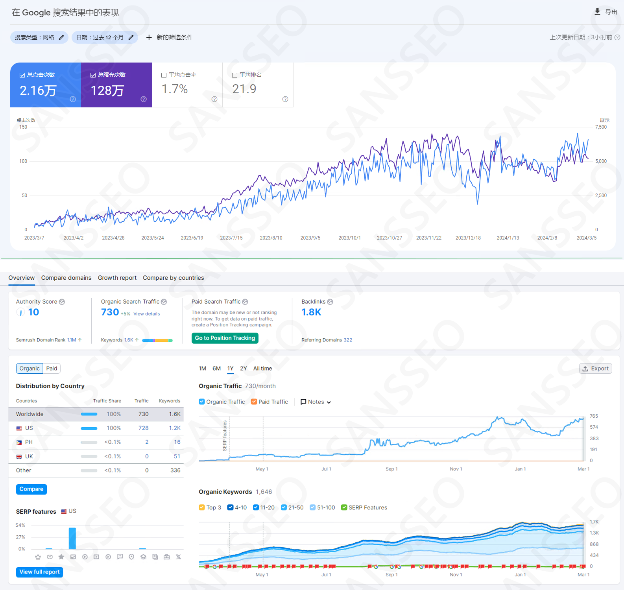Enable the average position checkbox
This screenshot has height=590, width=624.
point(235,75)
